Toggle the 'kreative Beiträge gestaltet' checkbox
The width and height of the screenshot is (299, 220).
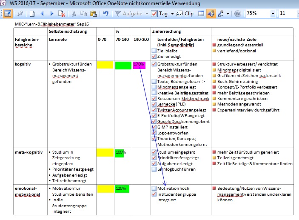click(x=154, y=93)
